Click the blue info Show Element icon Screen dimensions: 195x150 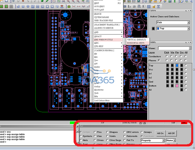coord(146,1)
